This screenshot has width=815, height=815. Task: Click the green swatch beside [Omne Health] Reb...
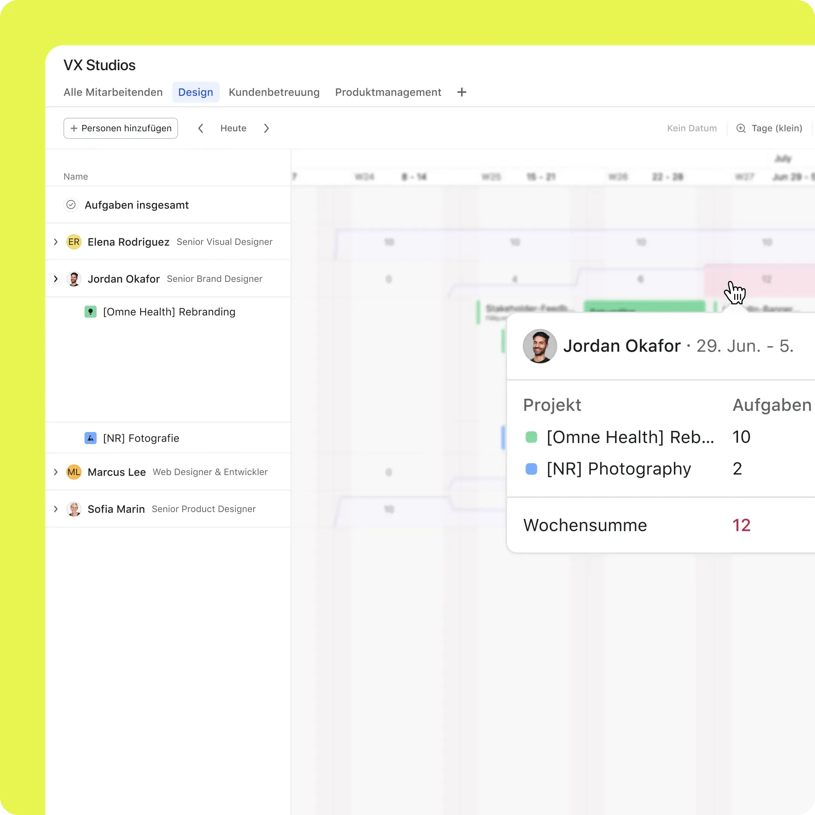(x=531, y=437)
